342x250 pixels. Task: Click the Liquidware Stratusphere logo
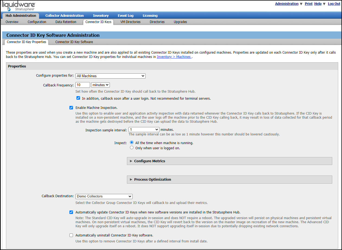[18, 6]
